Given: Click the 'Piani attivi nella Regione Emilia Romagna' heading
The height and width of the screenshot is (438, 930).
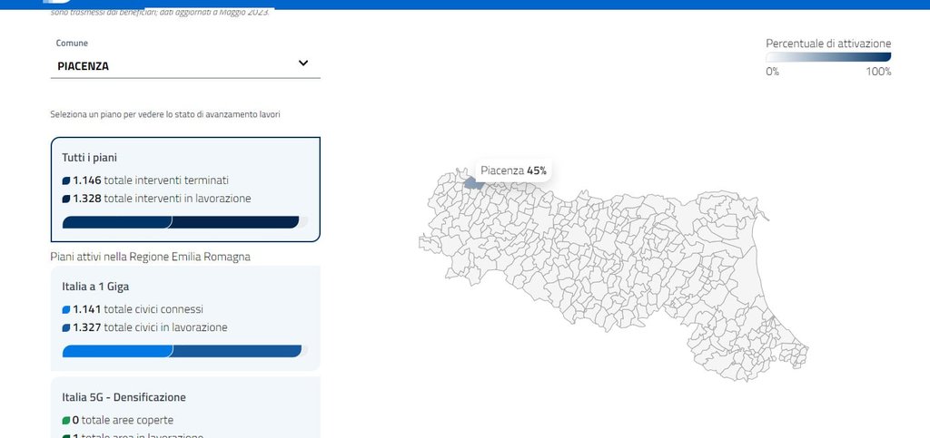Looking at the screenshot, I should [151, 257].
